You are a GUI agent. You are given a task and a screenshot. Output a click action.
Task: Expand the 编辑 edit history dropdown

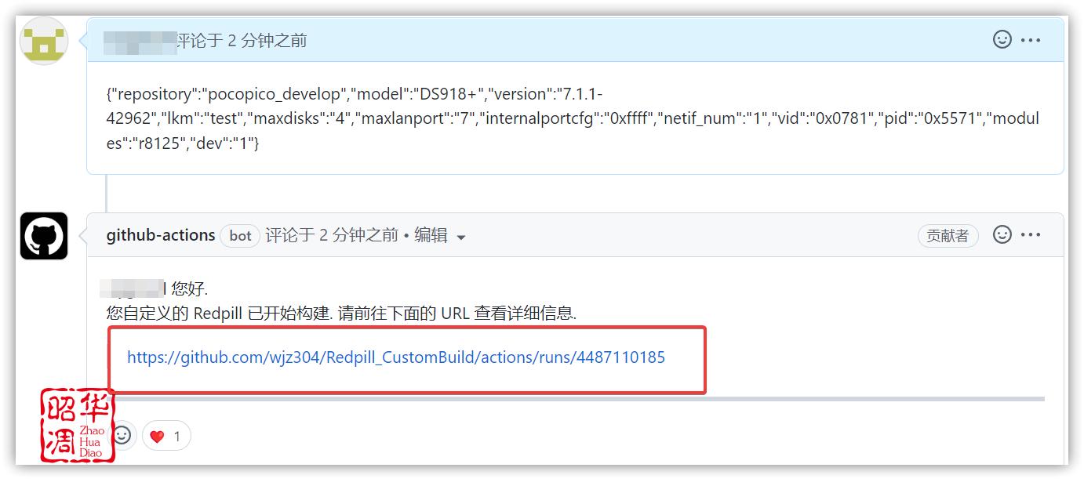point(439,236)
